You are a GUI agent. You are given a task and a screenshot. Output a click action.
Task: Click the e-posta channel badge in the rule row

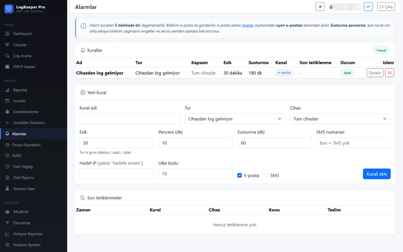coord(284,73)
